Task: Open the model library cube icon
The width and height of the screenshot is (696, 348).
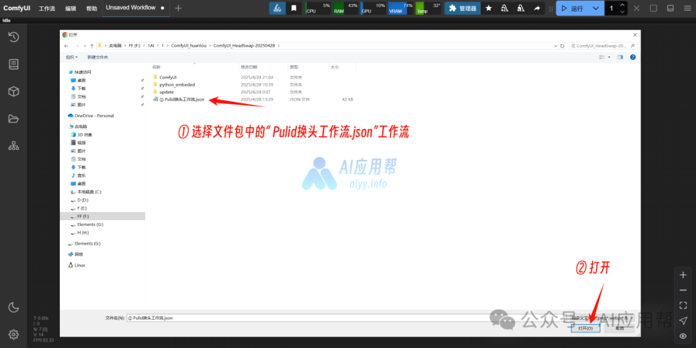Action: click(x=14, y=92)
